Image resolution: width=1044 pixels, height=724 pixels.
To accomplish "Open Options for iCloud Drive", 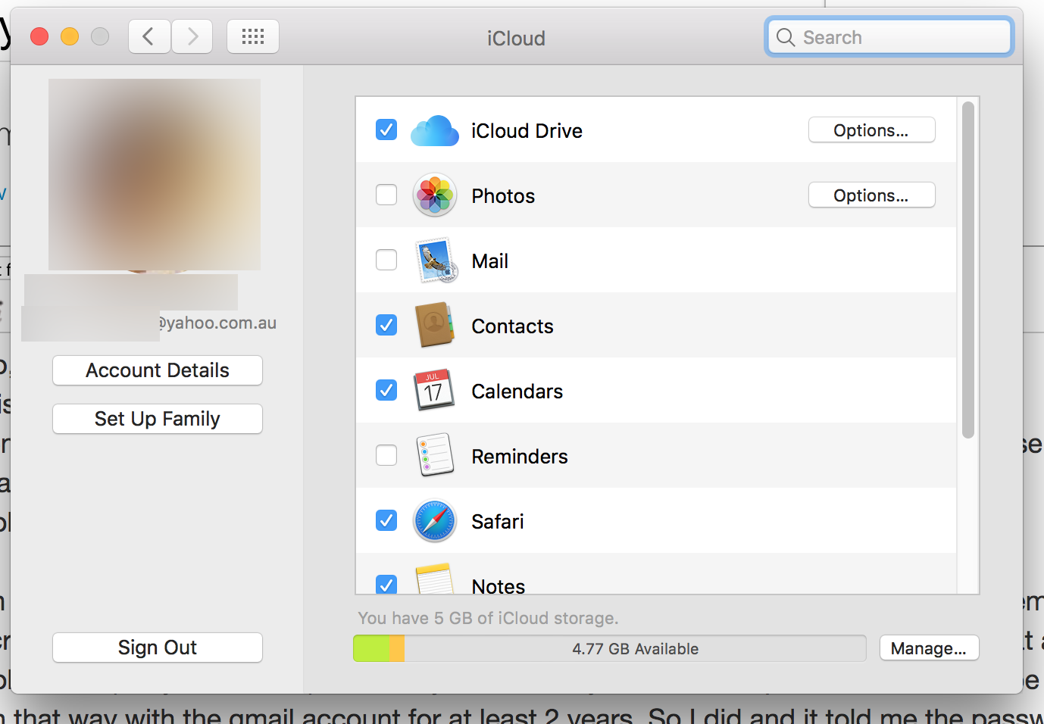I will click(x=871, y=130).
